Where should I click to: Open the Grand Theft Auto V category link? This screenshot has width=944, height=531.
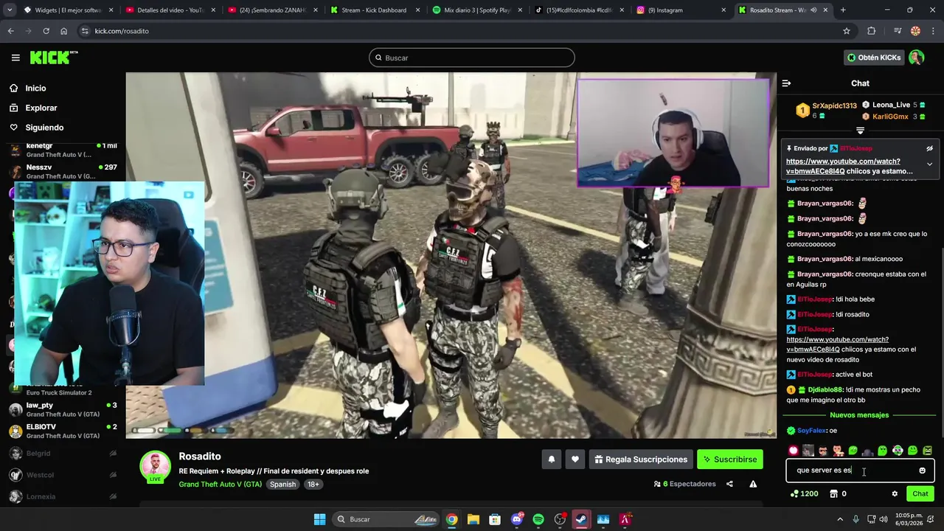pyautogui.click(x=220, y=485)
